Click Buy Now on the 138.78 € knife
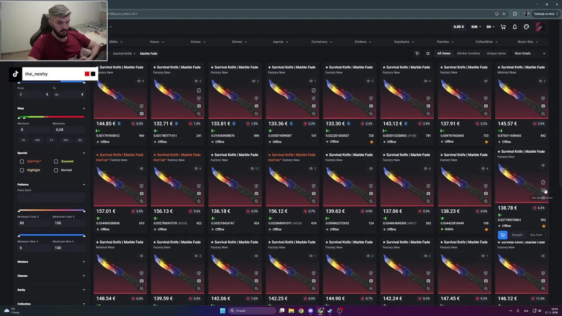This screenshot has height=316, width=562. [536, 235]
